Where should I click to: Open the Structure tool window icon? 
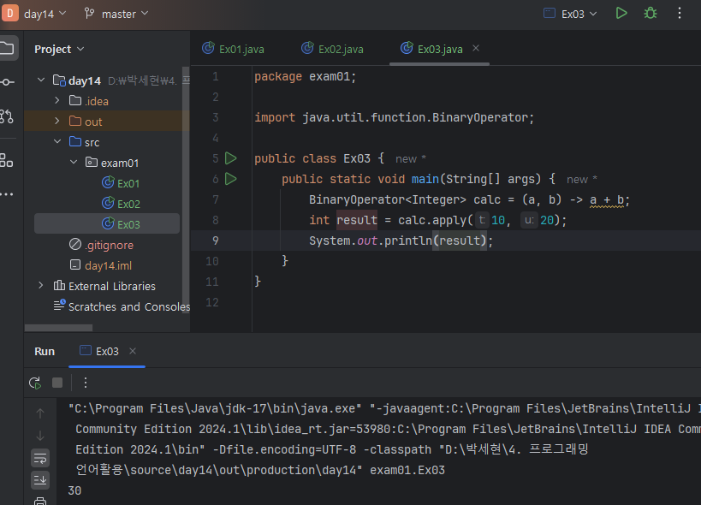7,160
